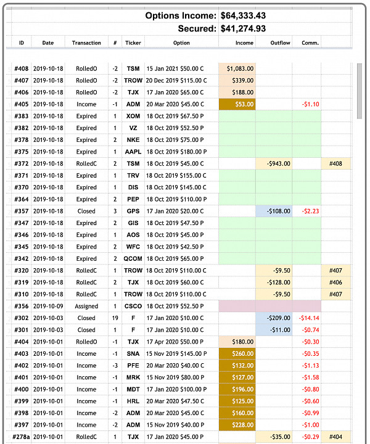Click the Comm. column header
This screenshot has height=444, width=370.
pos(310,43)
